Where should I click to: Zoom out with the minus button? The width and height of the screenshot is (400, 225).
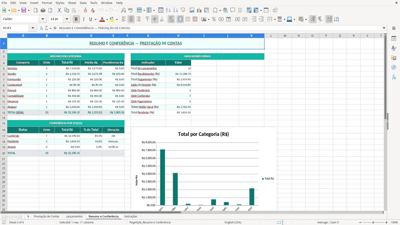click(x=360, y=222)
